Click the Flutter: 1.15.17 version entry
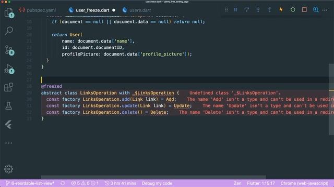The width and height of the screenshot is (334, 187). tap(261, 183)
